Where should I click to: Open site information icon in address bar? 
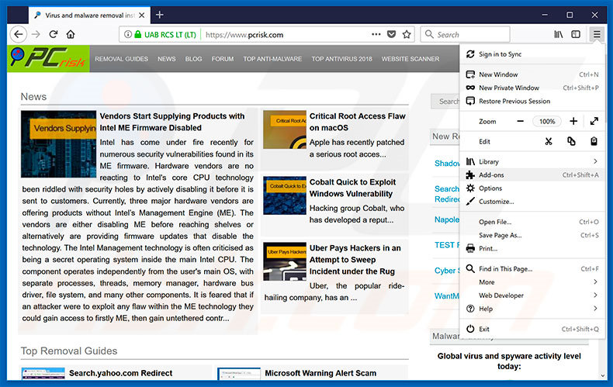pos(127,34)
